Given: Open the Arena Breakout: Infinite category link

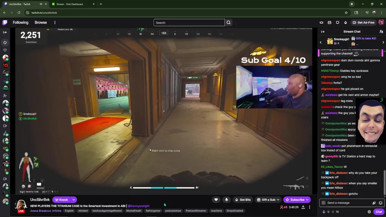Looking at the screenshot, I should coord(46,211).
